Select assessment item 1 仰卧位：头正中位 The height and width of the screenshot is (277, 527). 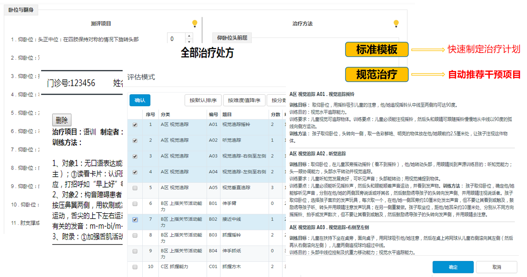pos(75,40)
